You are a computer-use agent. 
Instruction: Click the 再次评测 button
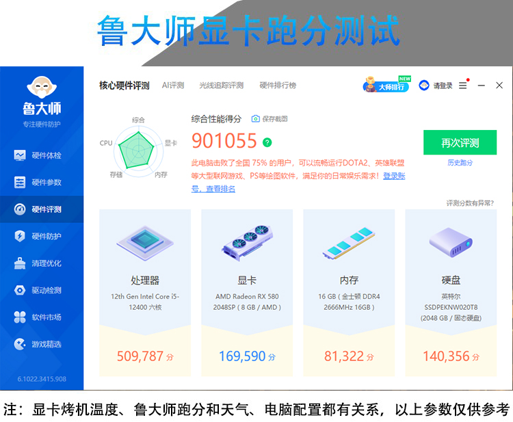[x=460, y=142]
